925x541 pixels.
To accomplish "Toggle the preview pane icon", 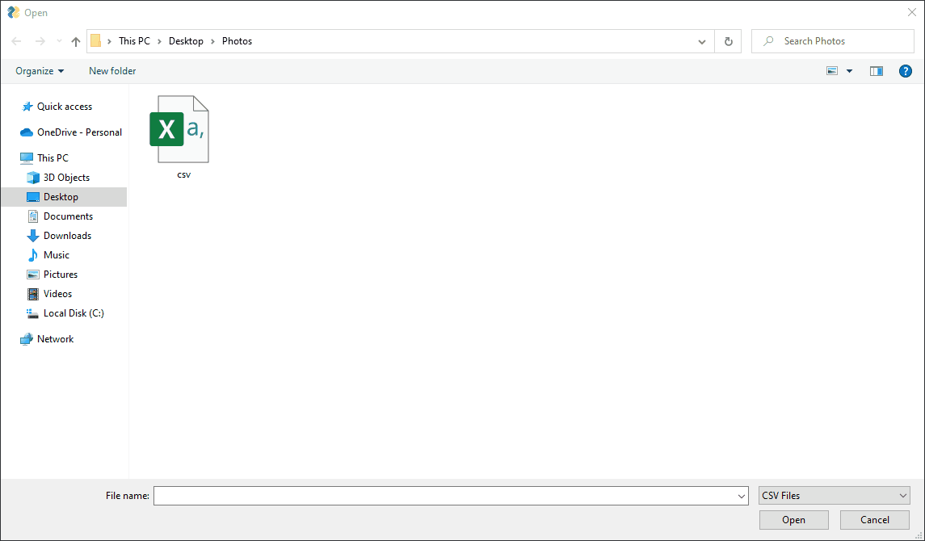I will (877, 71).
